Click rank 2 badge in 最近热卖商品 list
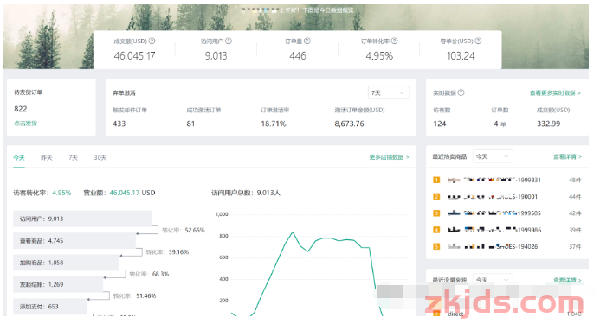 coord(436,197)
